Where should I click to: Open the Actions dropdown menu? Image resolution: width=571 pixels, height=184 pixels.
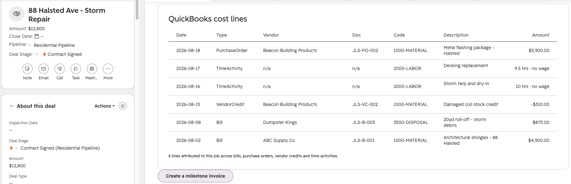(x=105, y=106)
